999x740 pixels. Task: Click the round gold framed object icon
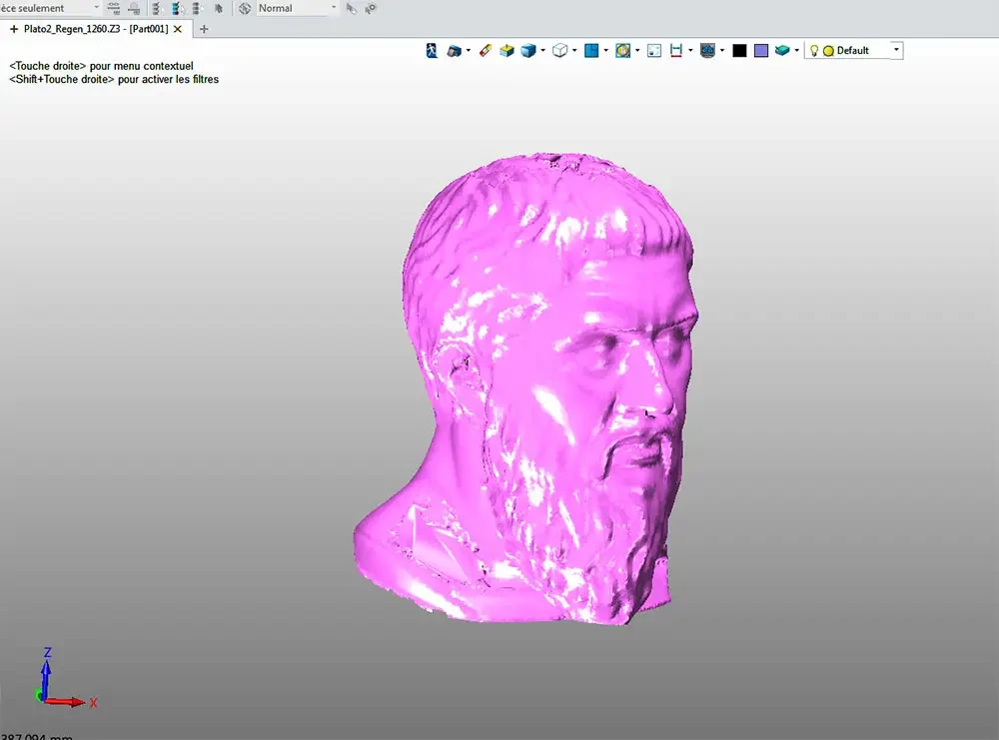[x=622, y=50]
